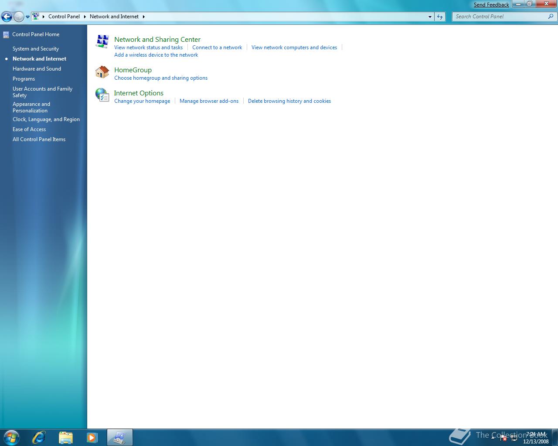The height and width of the screenshot is (446, 558).
Task: Open the Start menu orb
Action: 11,437
